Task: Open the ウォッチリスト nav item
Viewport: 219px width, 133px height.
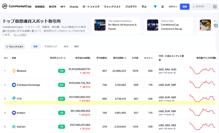Action: (112, 7)
